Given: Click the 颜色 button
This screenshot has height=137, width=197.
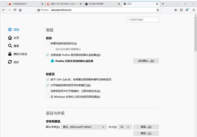Looking at the screenshot, I should click(x=146, y=133).
